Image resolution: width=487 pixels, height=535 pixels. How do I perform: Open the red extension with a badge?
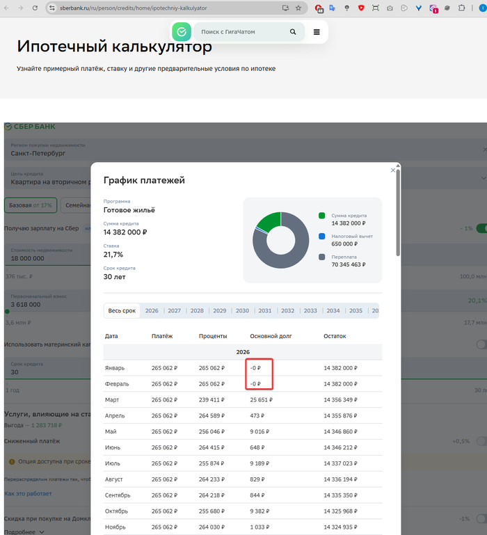319,8
